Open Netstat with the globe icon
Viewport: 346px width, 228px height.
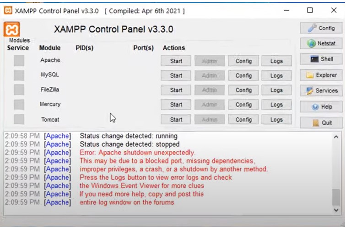click(x=321, y=43)
